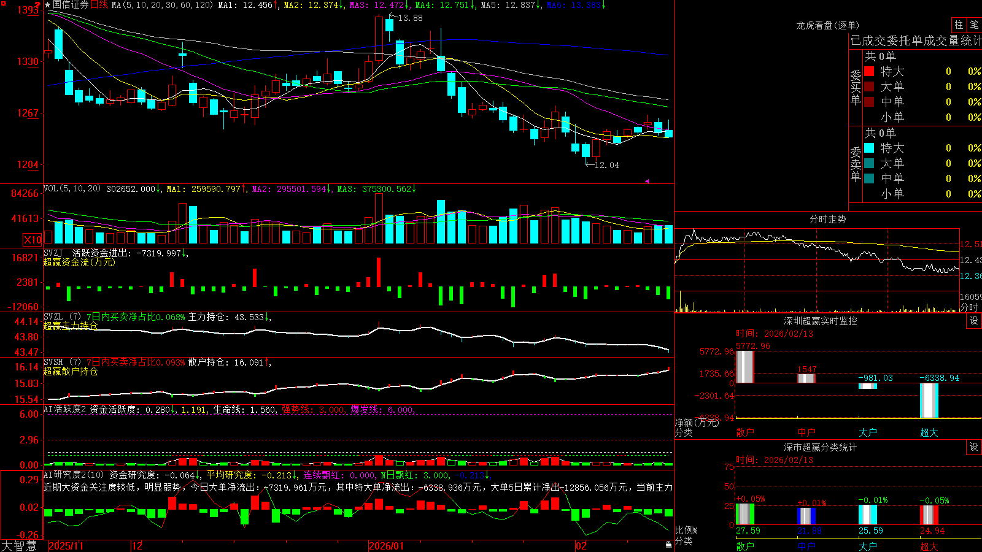Click the small red square icon at top-left corner
Viewport: 982px width, 552px height.
[3, 3]
